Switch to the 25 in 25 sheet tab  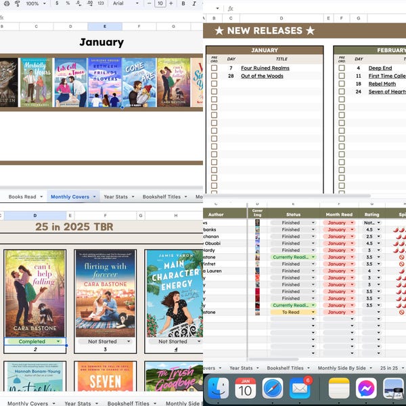pyautogui.click(x=389, y=368)
